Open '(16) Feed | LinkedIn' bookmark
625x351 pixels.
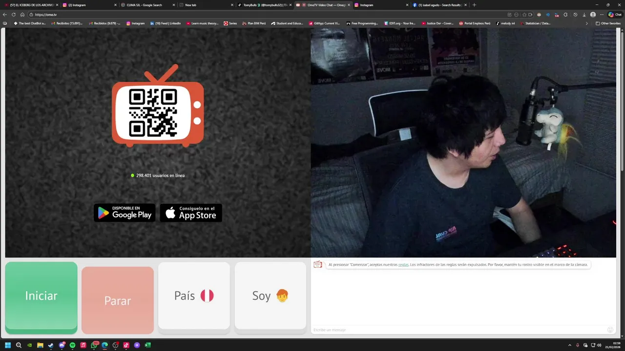click(166, 23)
